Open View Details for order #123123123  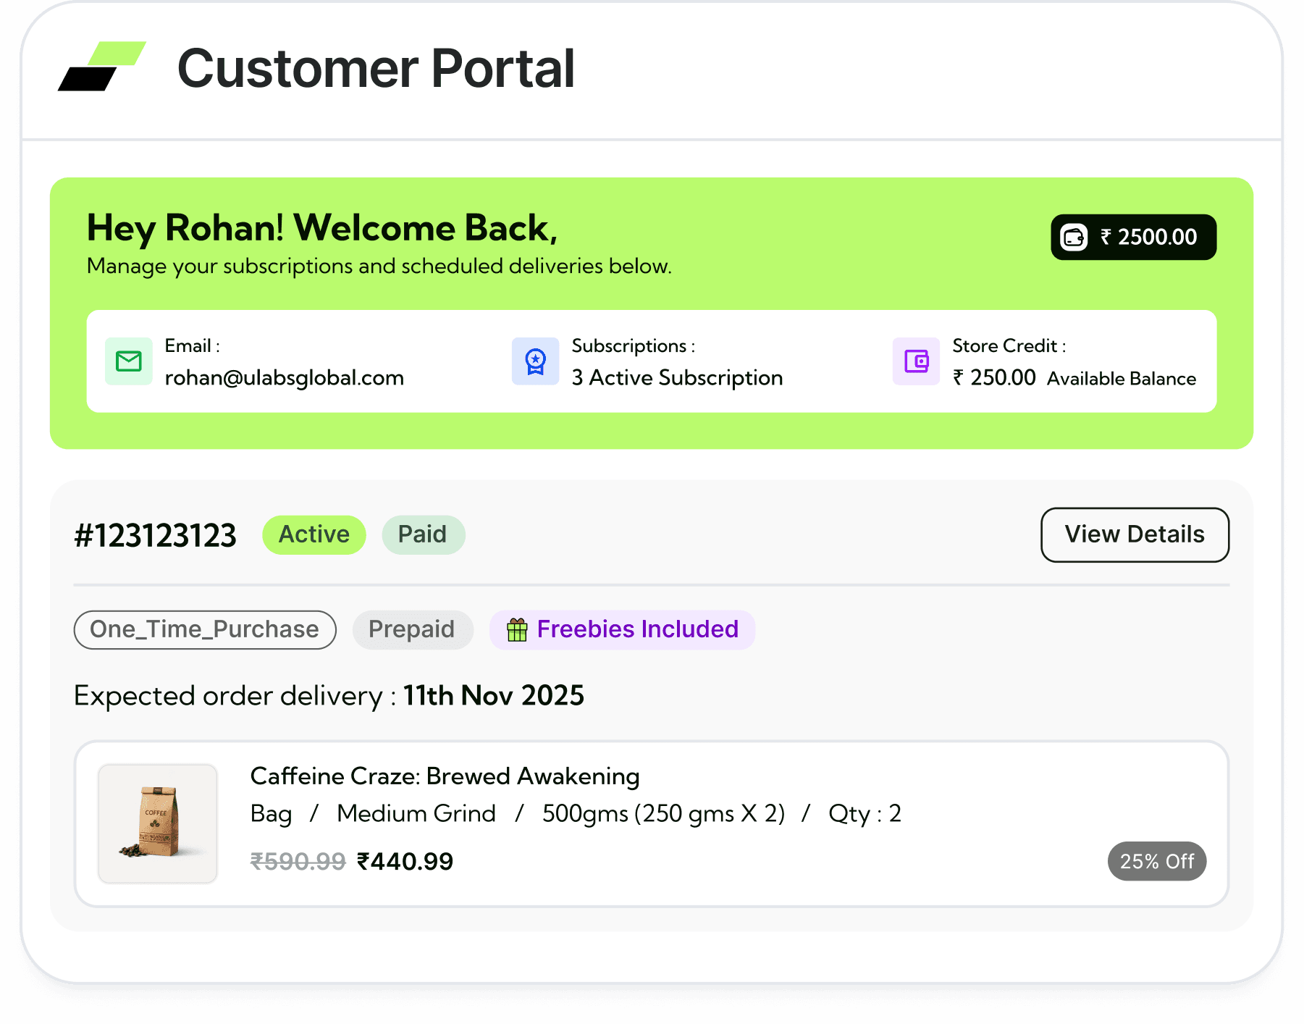(x=1135, y=534)
